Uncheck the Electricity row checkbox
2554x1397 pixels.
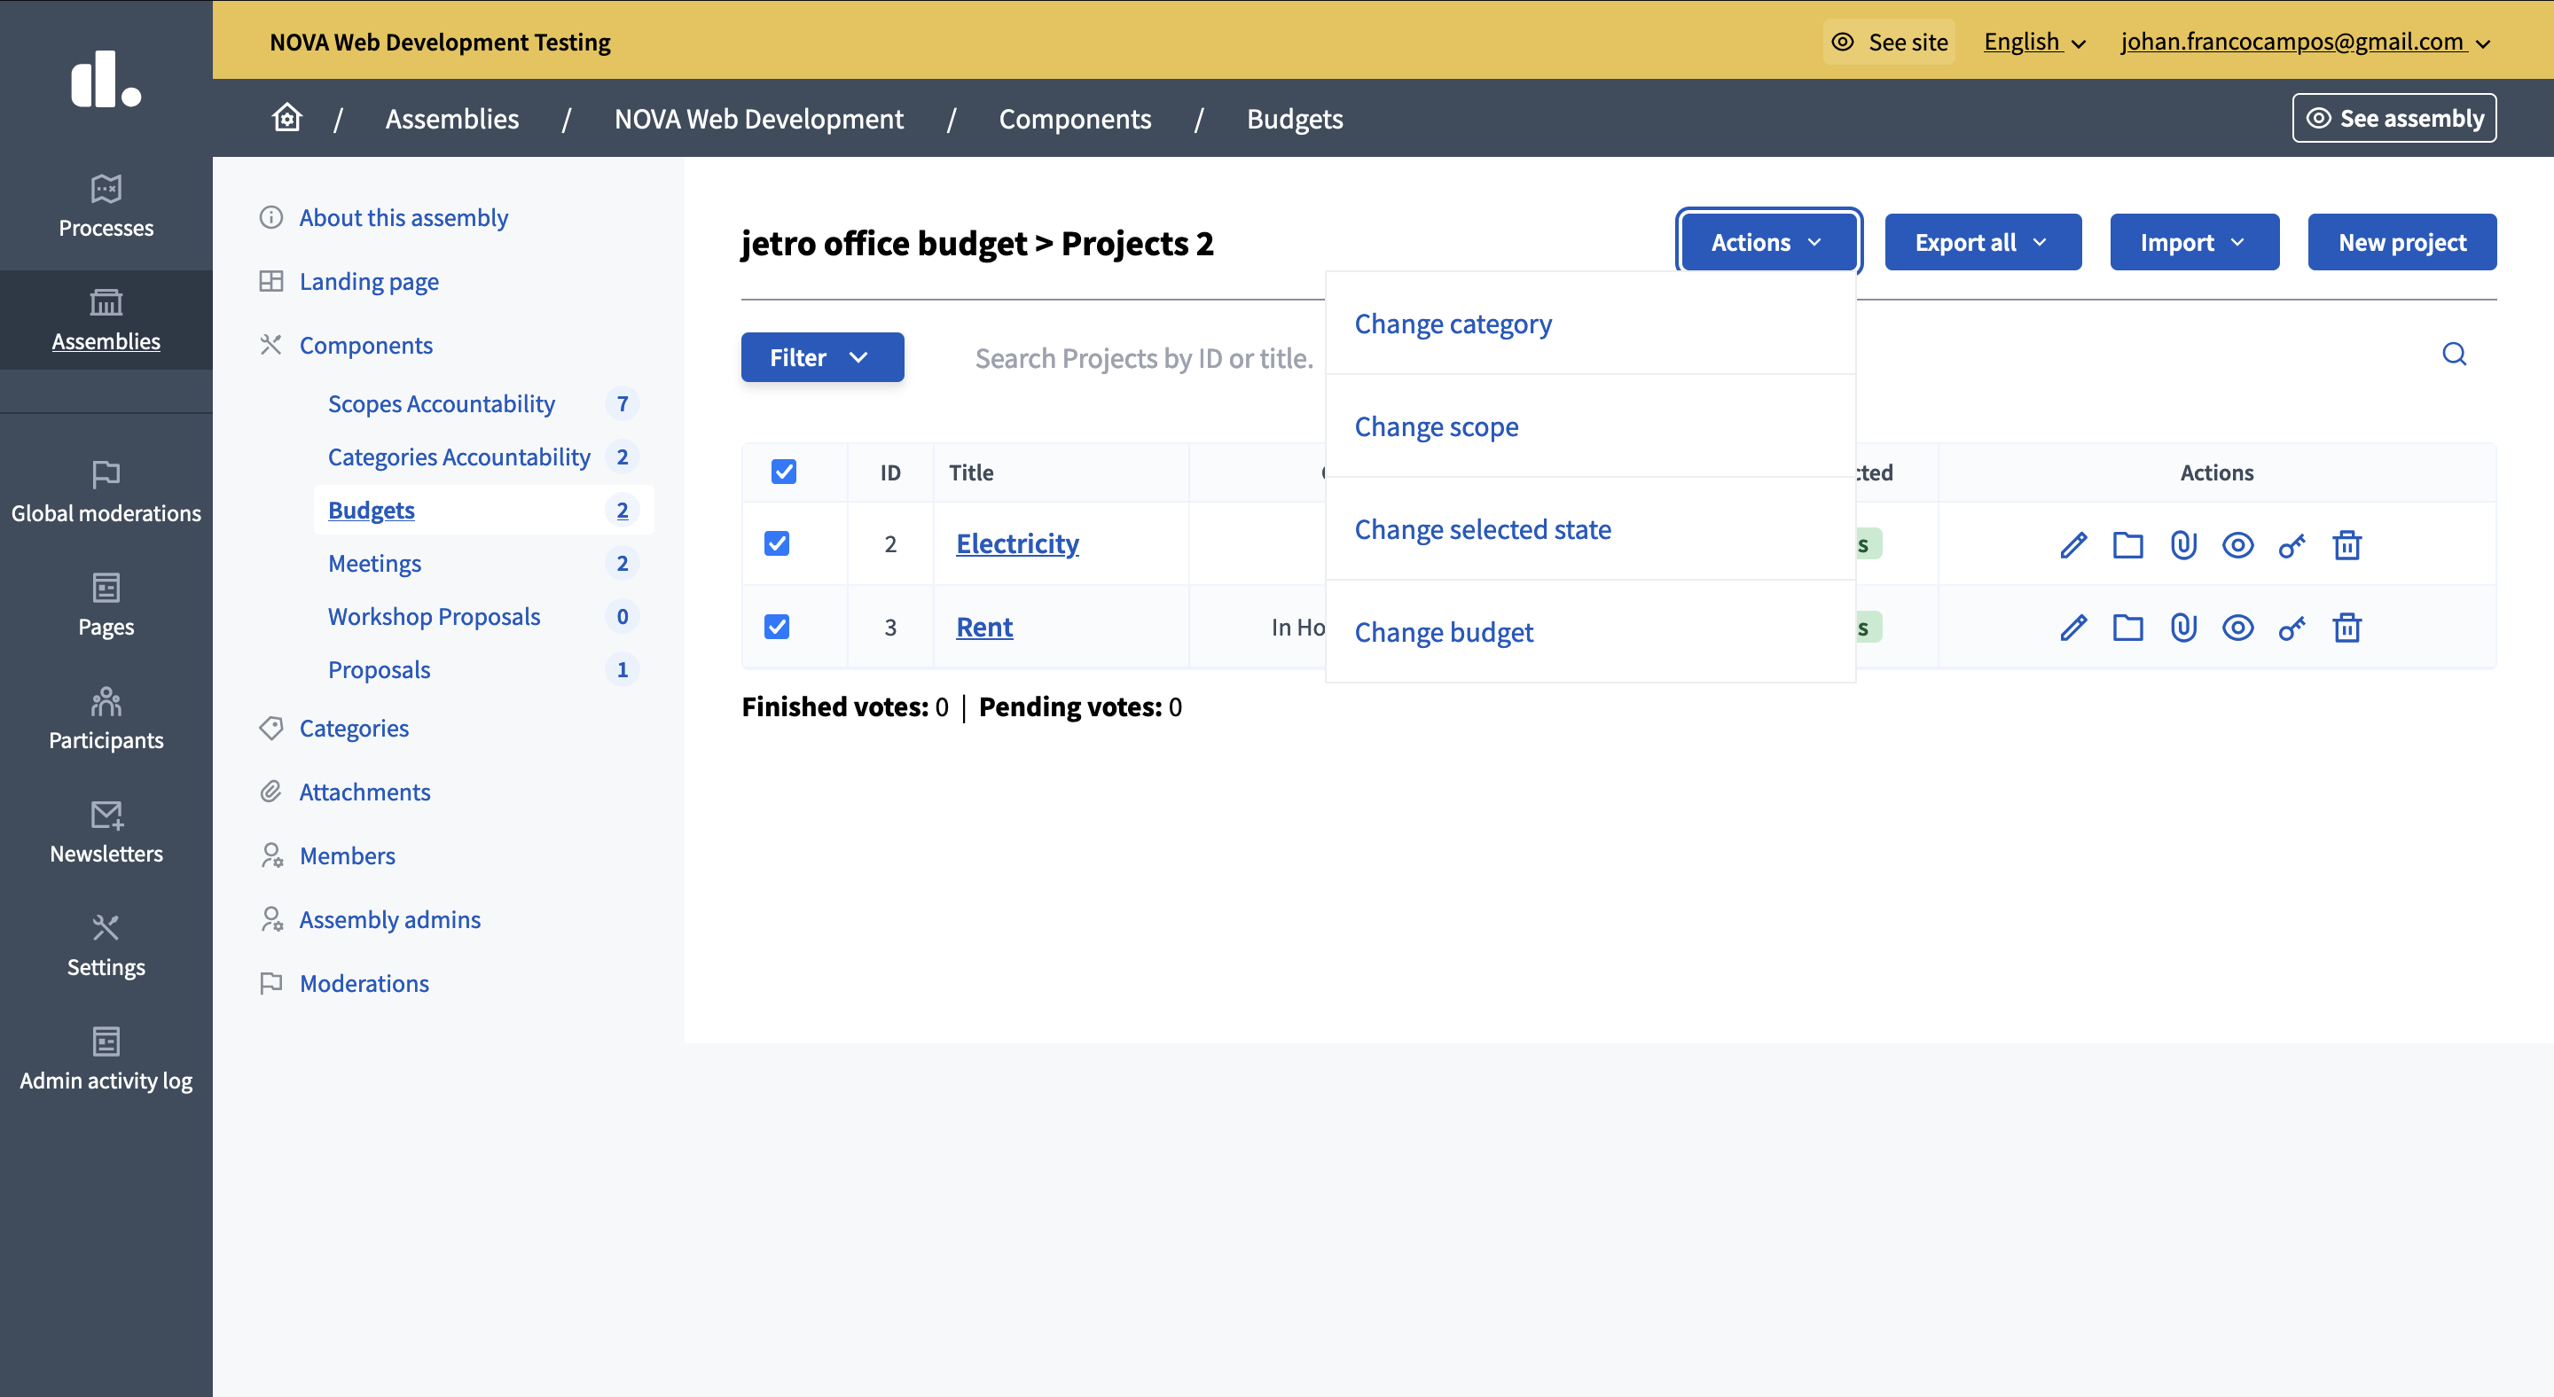[x=776, y=544]
